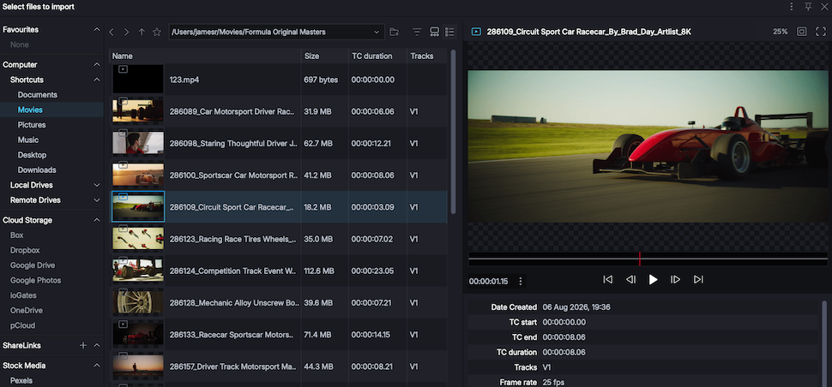Jump to the end of the clip
Screen dimensions: 832x387
tap(698, 279)
